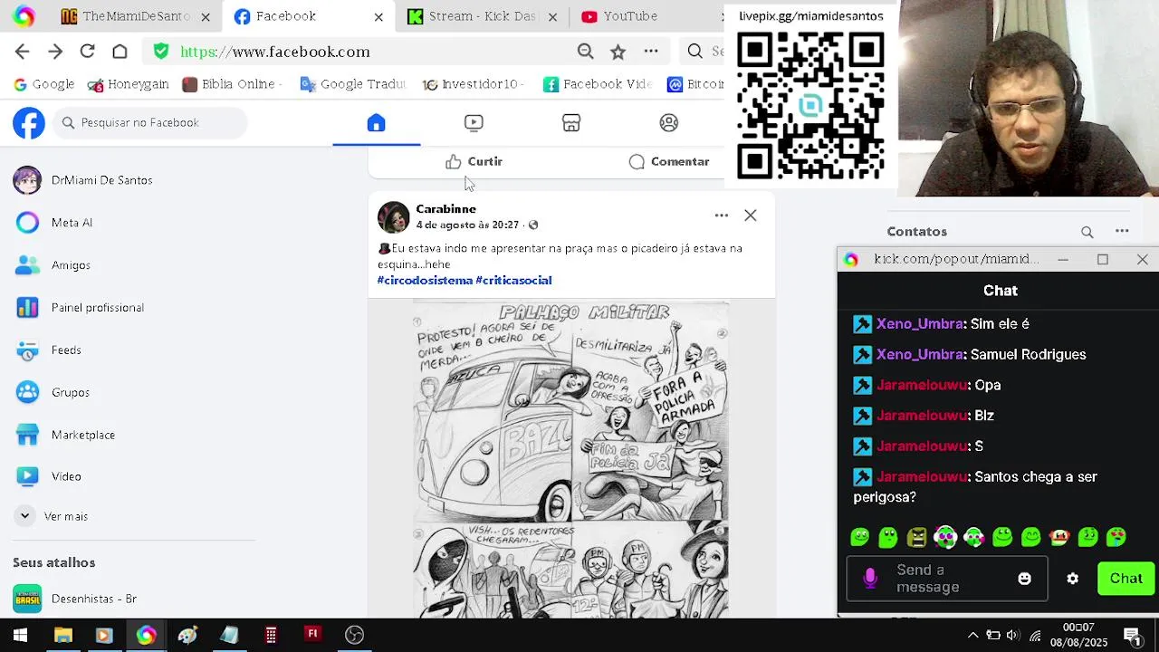Screen dimensions: 1159x652
Task: Click hashtag #circodosistema
Action: coord(426,281)
